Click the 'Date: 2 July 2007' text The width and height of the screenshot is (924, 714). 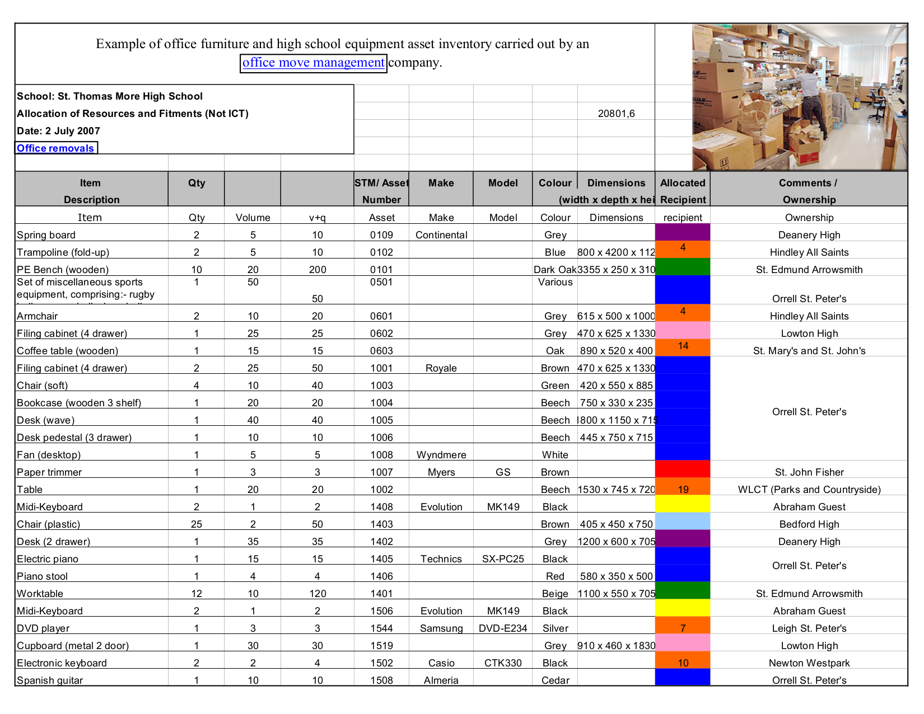[x=58, y=131]
